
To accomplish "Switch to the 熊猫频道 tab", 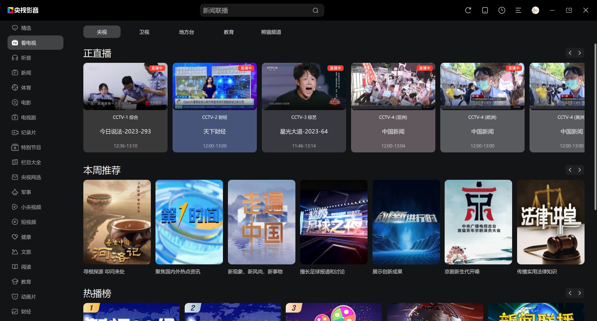I will [271, 32].
